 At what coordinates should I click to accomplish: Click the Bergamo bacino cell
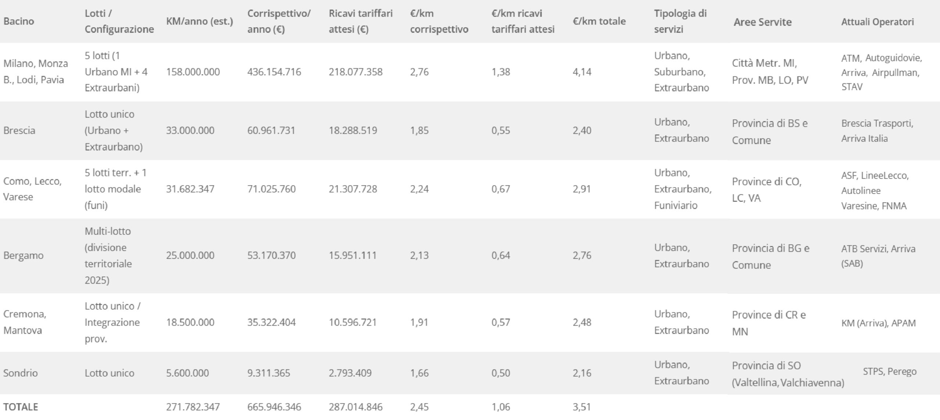coord(23,255)
